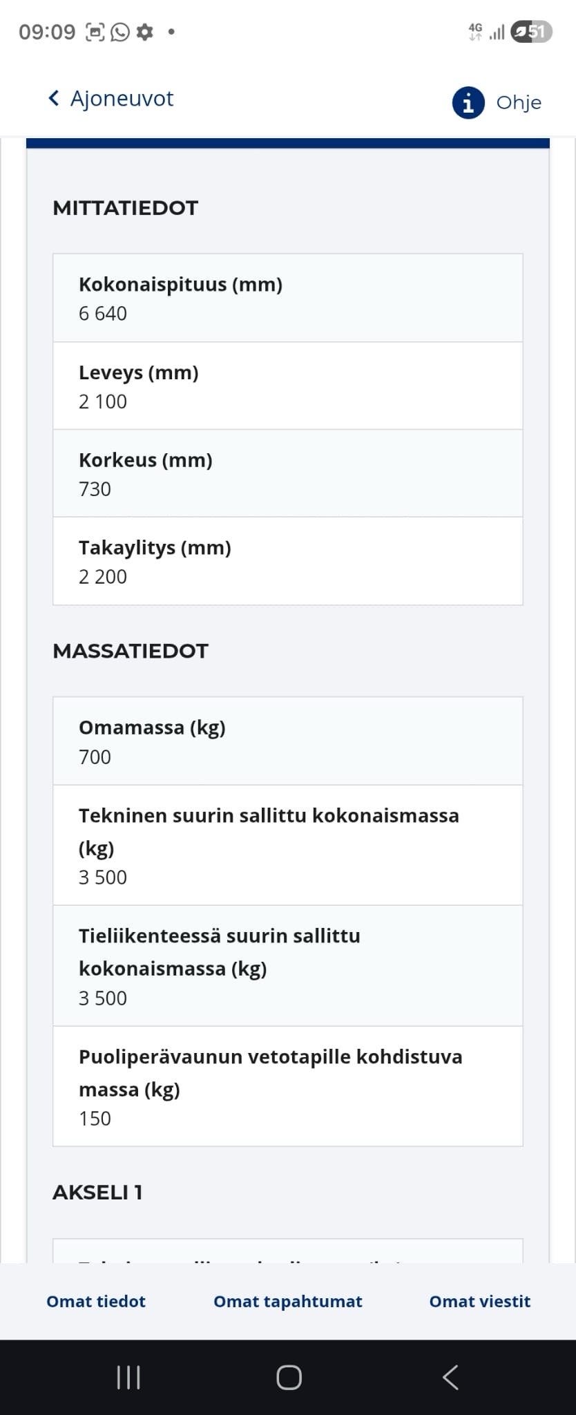Tap the 4G network indicator
Screen dimensions: 576x1415
(475, 31)
